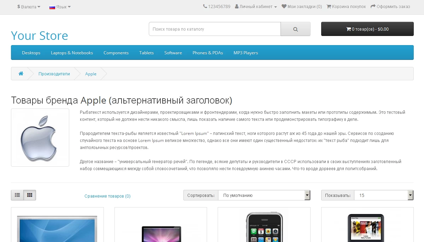Click the home icon in breadcrumb
Screen dimensions: 424x242
click(21, 74)
